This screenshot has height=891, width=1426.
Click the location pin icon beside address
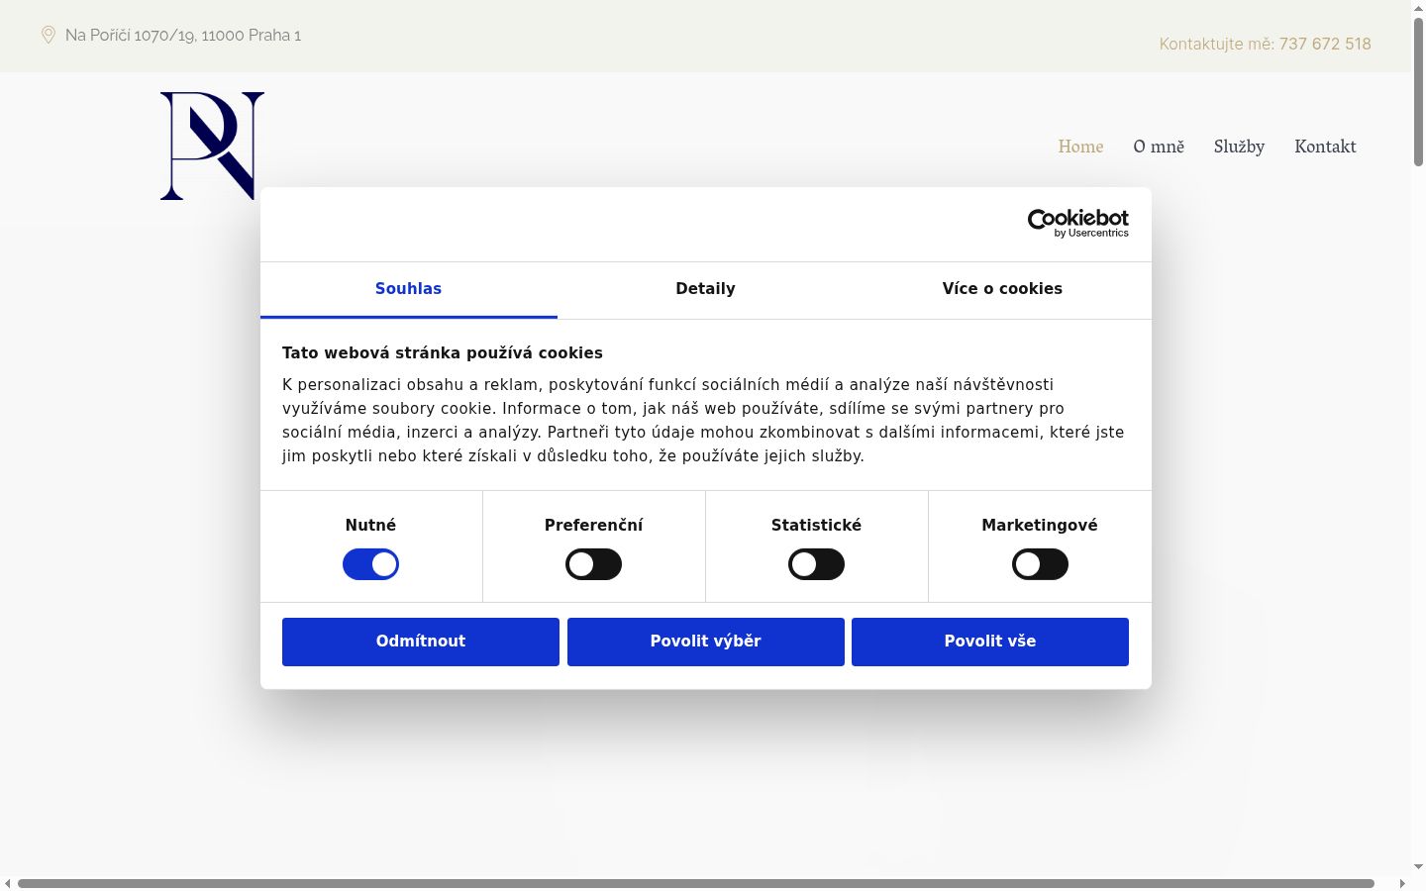coord(48,35)
